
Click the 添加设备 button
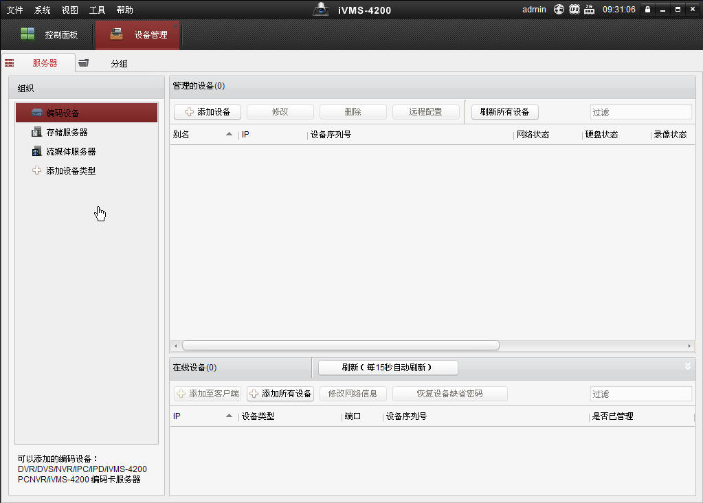tap(207, 111)
